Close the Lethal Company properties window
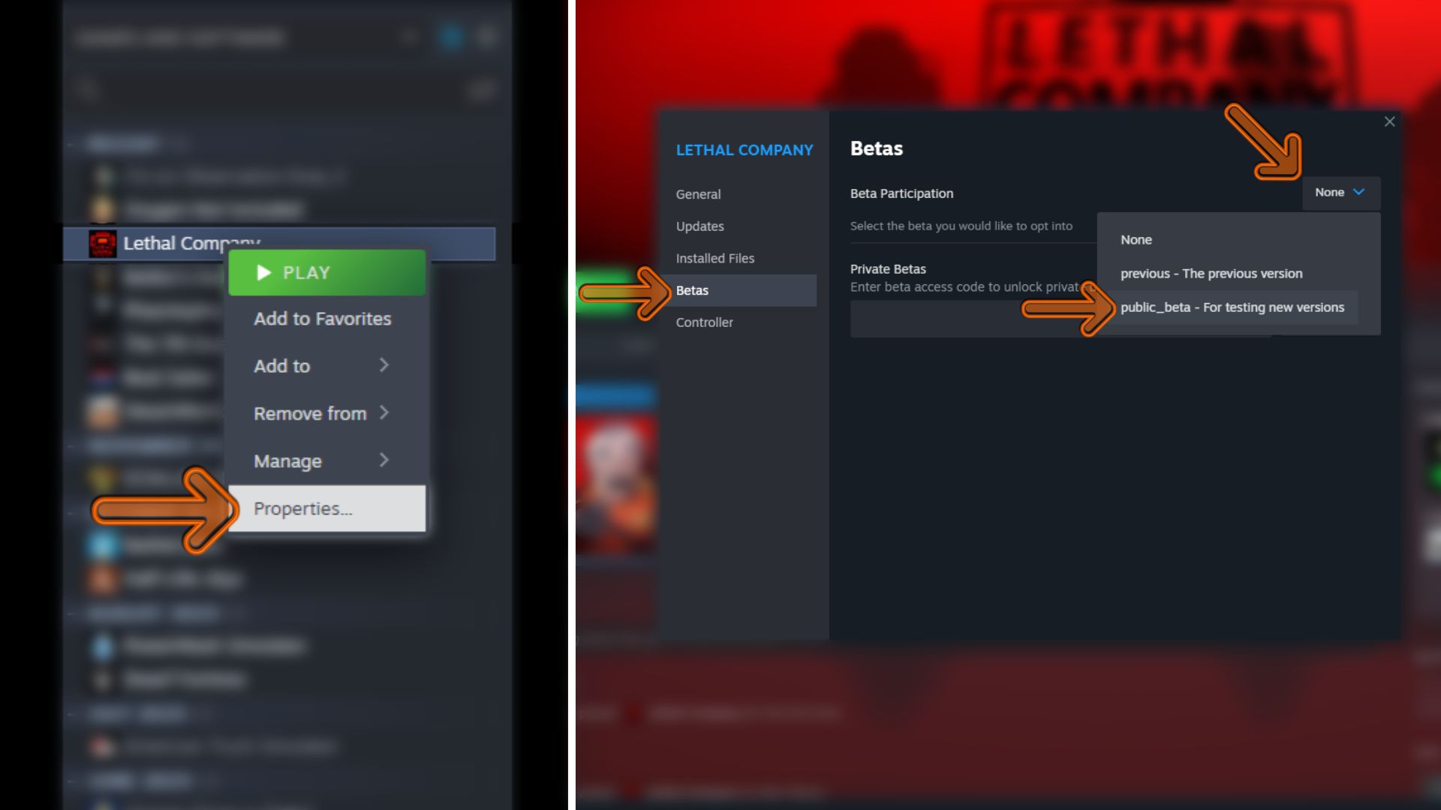This screenshot has height=810, width=1441. (x=1389, y=121)
